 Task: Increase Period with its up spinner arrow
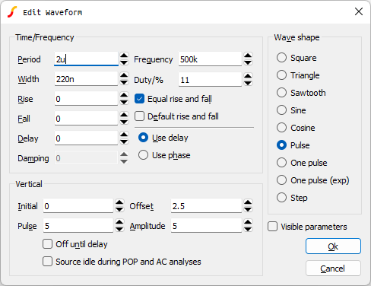[x=124, y=56]
